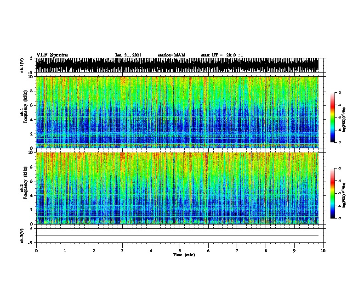Click the '-7' label on ch.2 colorbar

click(x=339, y=218)
